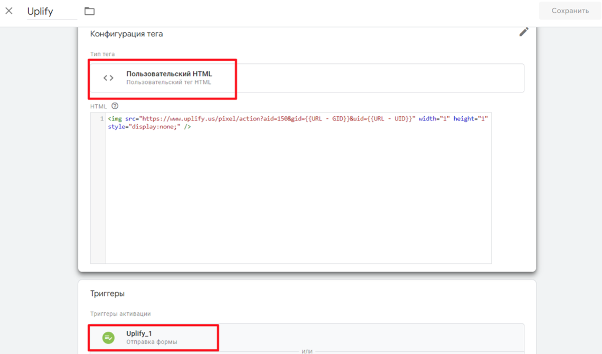Open the HTML help question mark icon

point(115,106)
